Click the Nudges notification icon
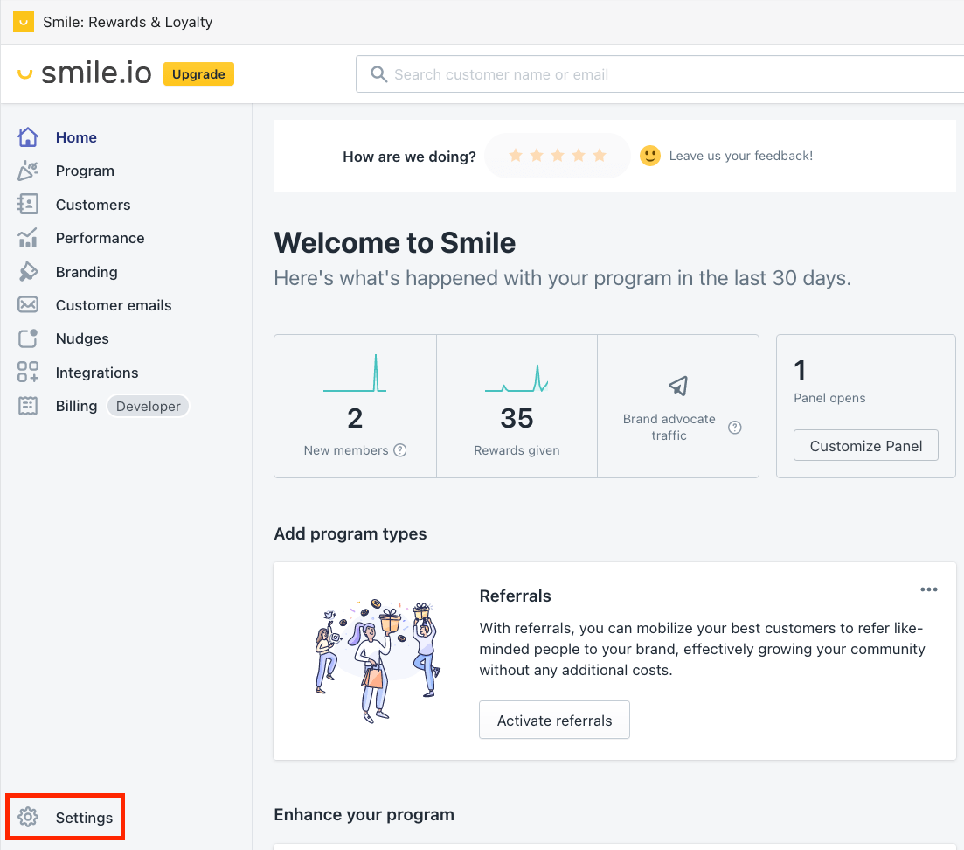 coord(28,338)
